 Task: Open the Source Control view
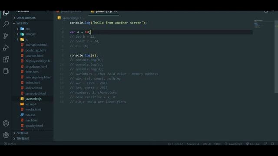point(6,36)
